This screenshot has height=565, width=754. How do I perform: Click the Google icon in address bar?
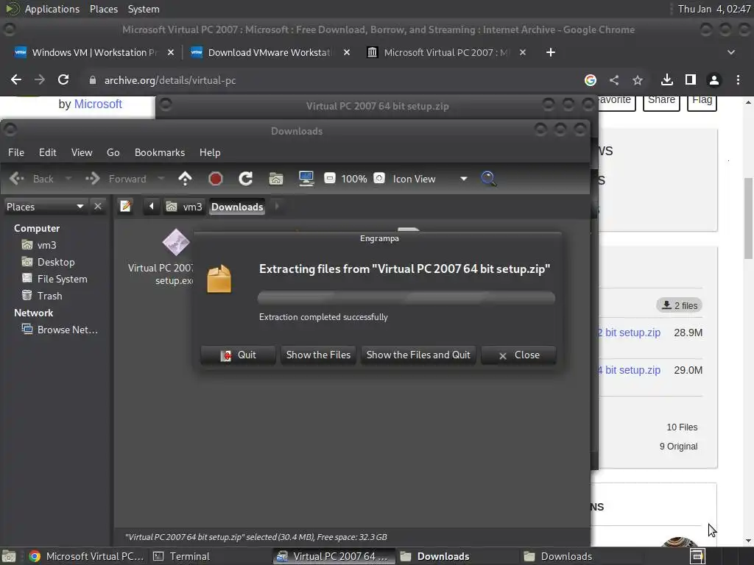point(591,80)
